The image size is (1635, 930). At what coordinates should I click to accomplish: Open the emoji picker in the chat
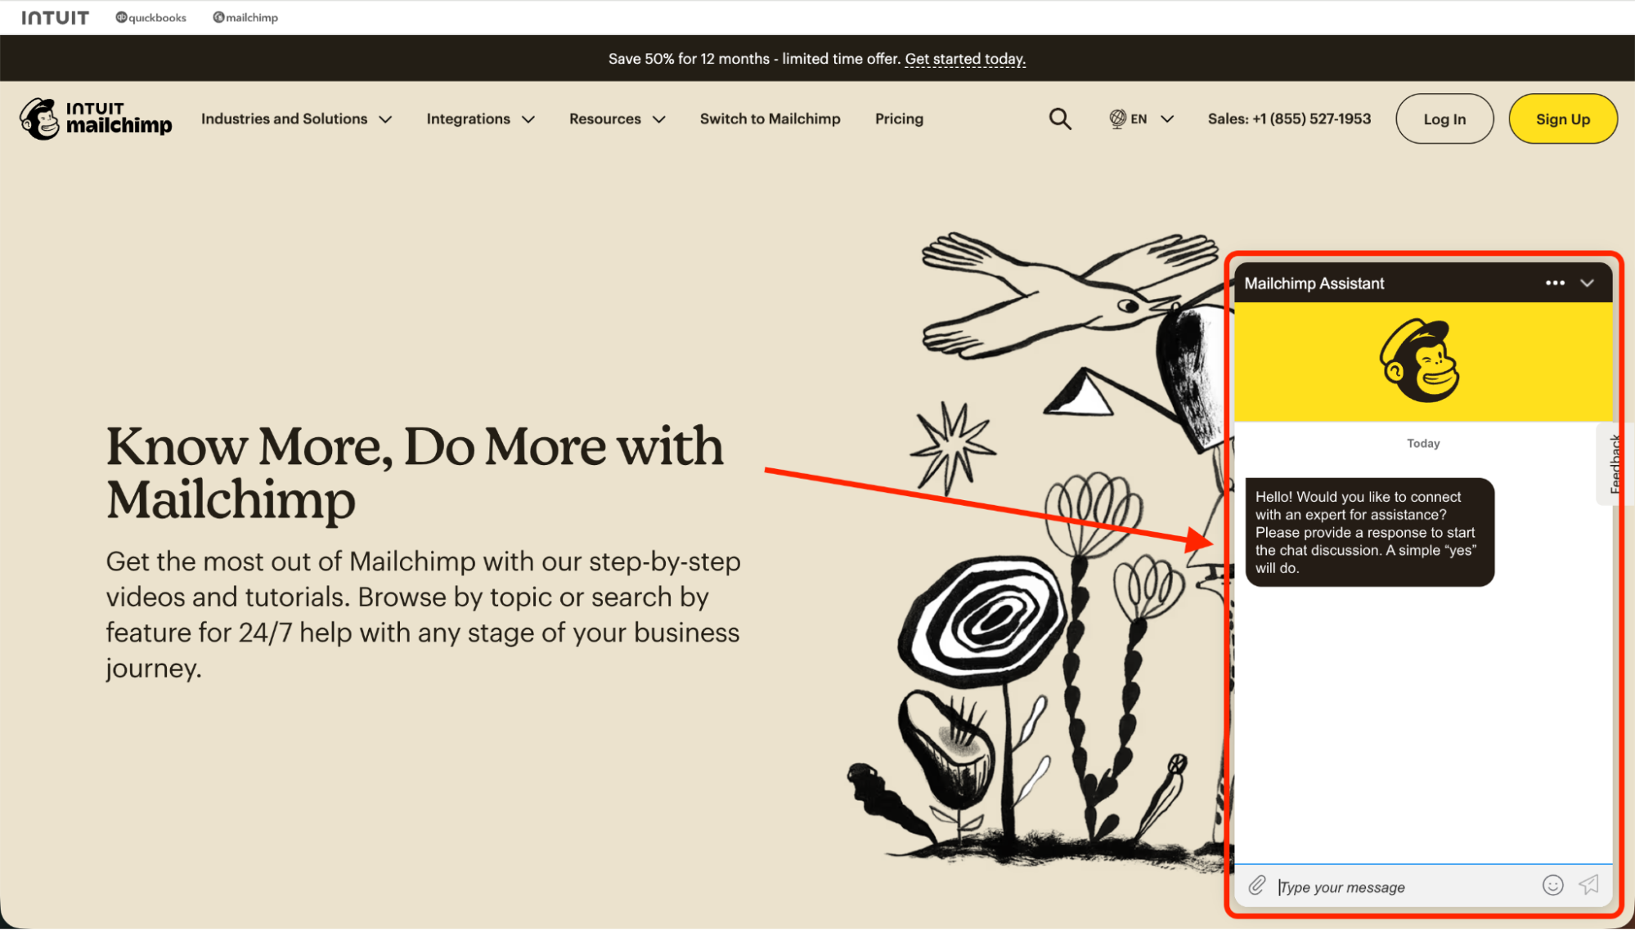(x=1553, y=886)
